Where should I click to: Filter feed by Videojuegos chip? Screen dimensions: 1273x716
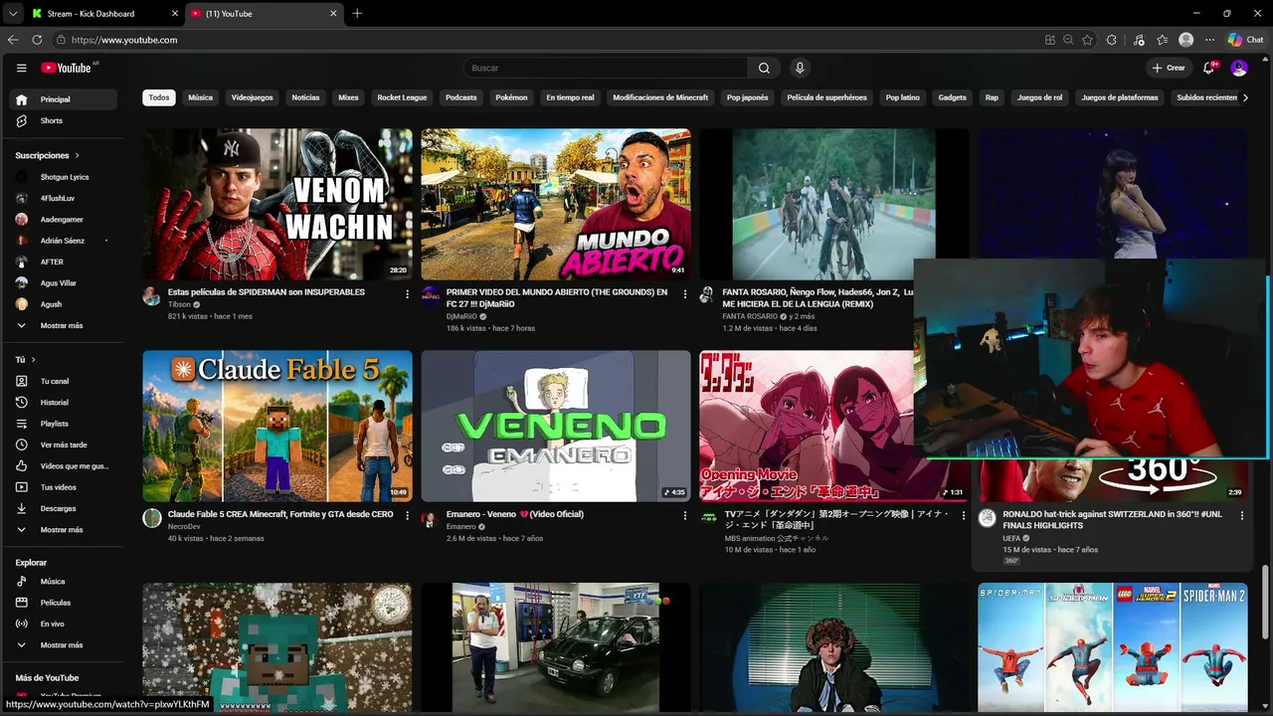click(252, 97)
